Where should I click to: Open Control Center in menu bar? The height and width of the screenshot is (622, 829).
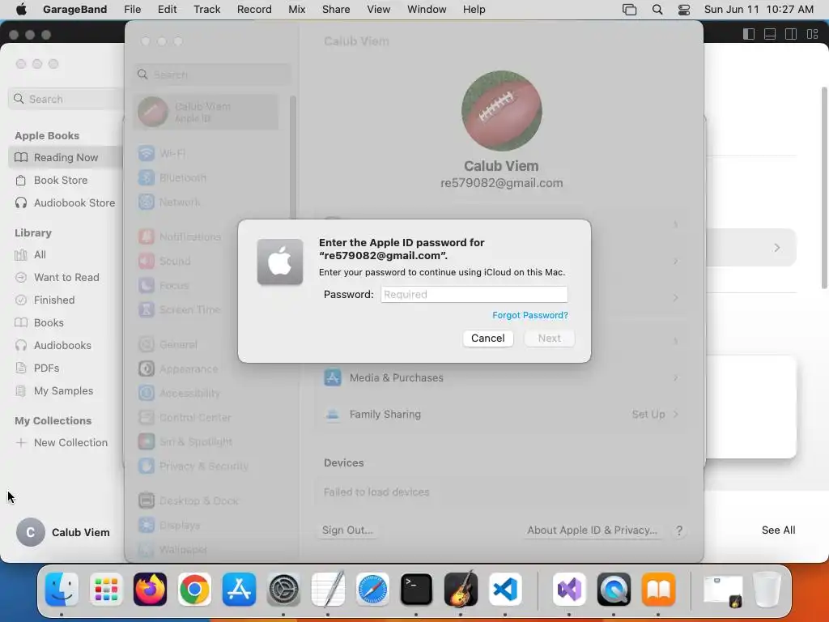tap(683, 10)
